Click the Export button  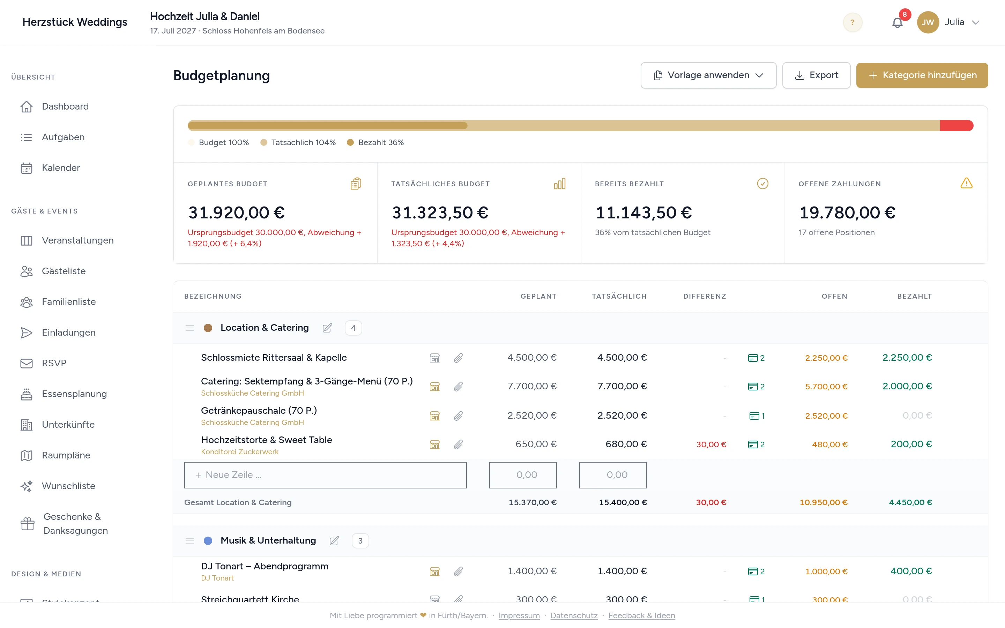coord(816,75)
